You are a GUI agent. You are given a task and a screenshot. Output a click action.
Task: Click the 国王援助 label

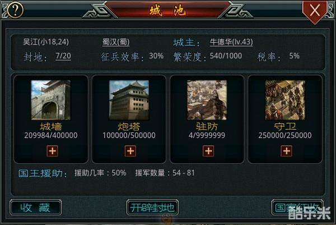click(43, 173)
